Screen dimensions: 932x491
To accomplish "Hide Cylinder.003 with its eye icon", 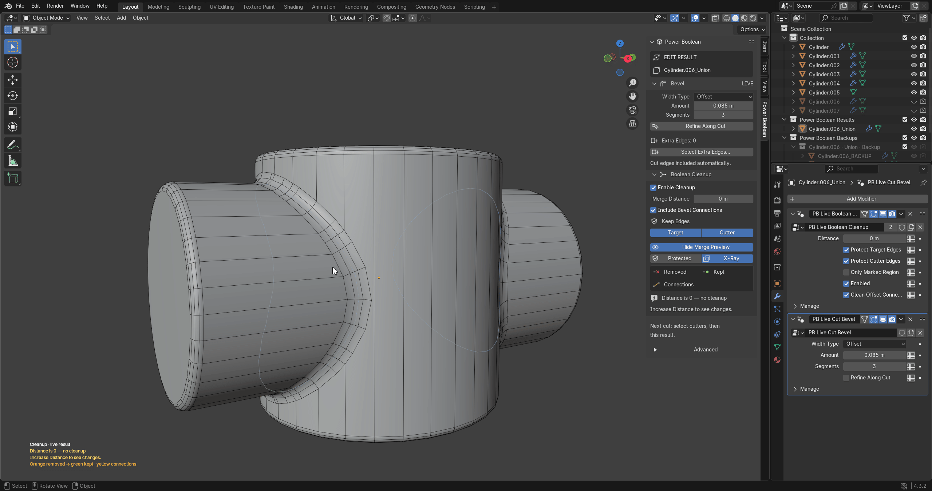I will (914, 74).
